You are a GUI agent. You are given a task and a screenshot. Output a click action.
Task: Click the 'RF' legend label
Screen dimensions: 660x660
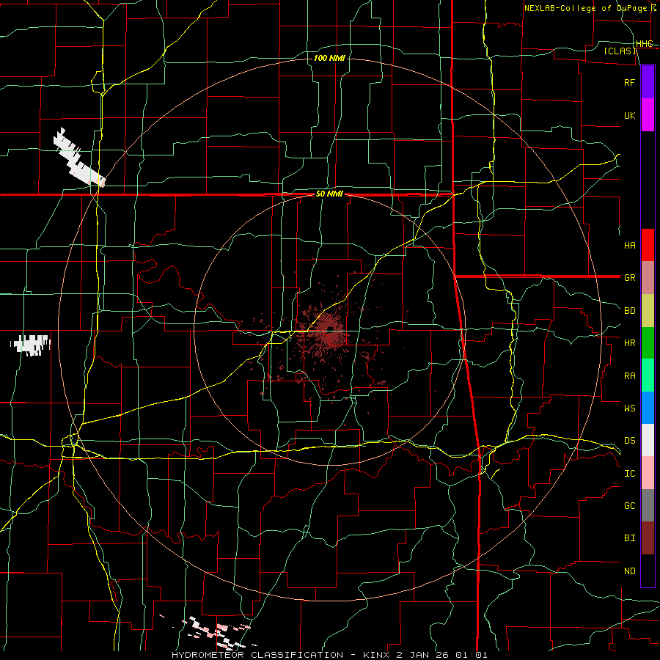click(629, 82)
